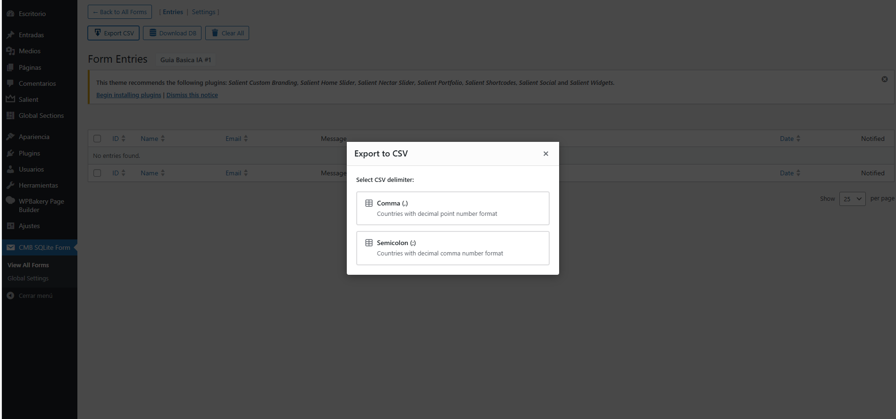Viewport: 896px width, 419px height.
Task: Click the Comentarios speech bubble icon
Action: tap(10, 83)
